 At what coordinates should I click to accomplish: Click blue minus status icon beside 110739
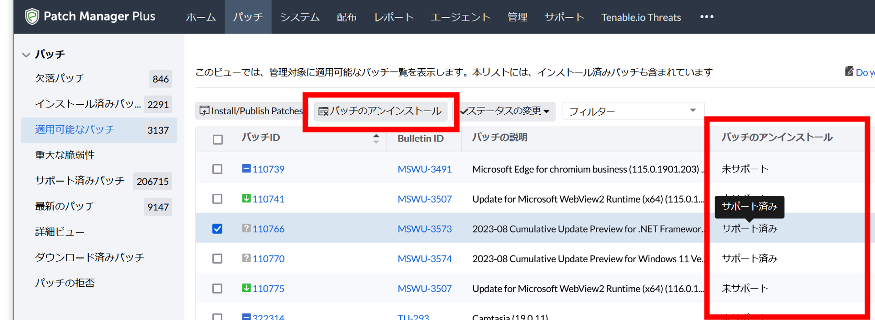pos(246,169)
